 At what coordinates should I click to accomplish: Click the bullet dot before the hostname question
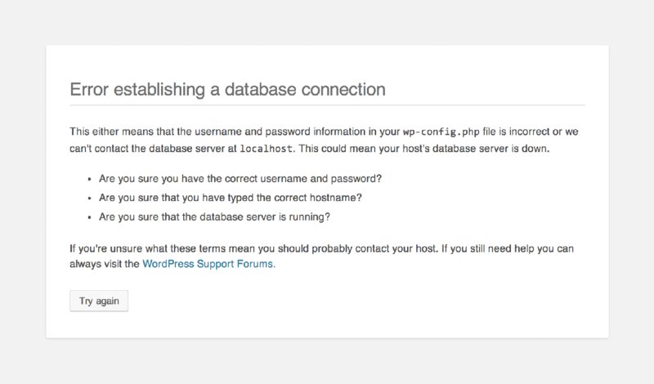(88, 198)
